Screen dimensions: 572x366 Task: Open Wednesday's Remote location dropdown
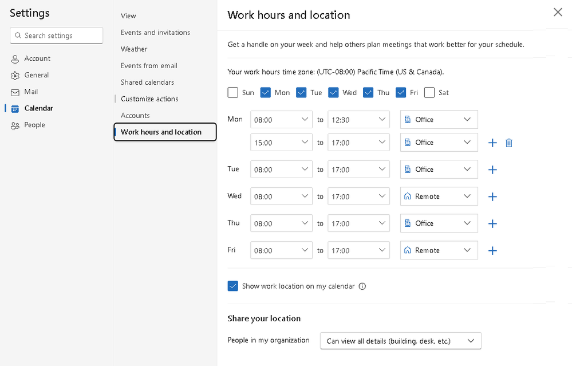tap(439, 196)
